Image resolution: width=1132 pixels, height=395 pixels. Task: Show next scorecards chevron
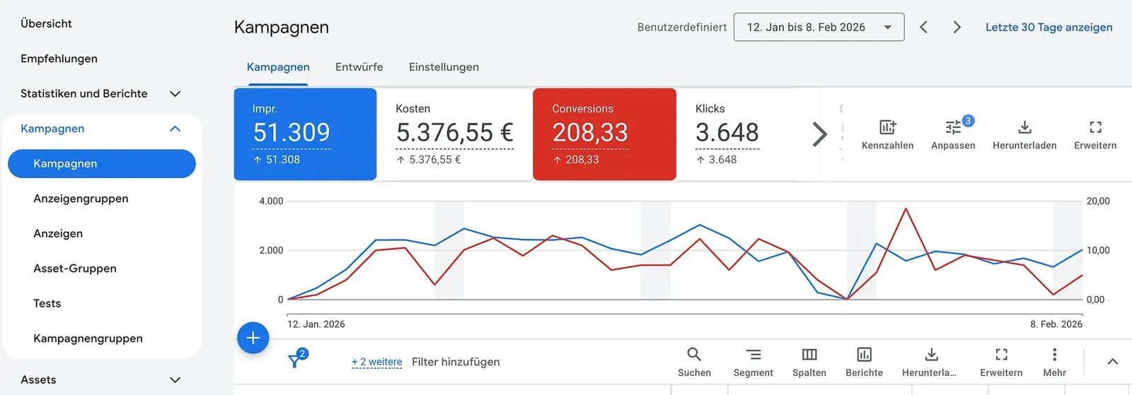point(819,134)
